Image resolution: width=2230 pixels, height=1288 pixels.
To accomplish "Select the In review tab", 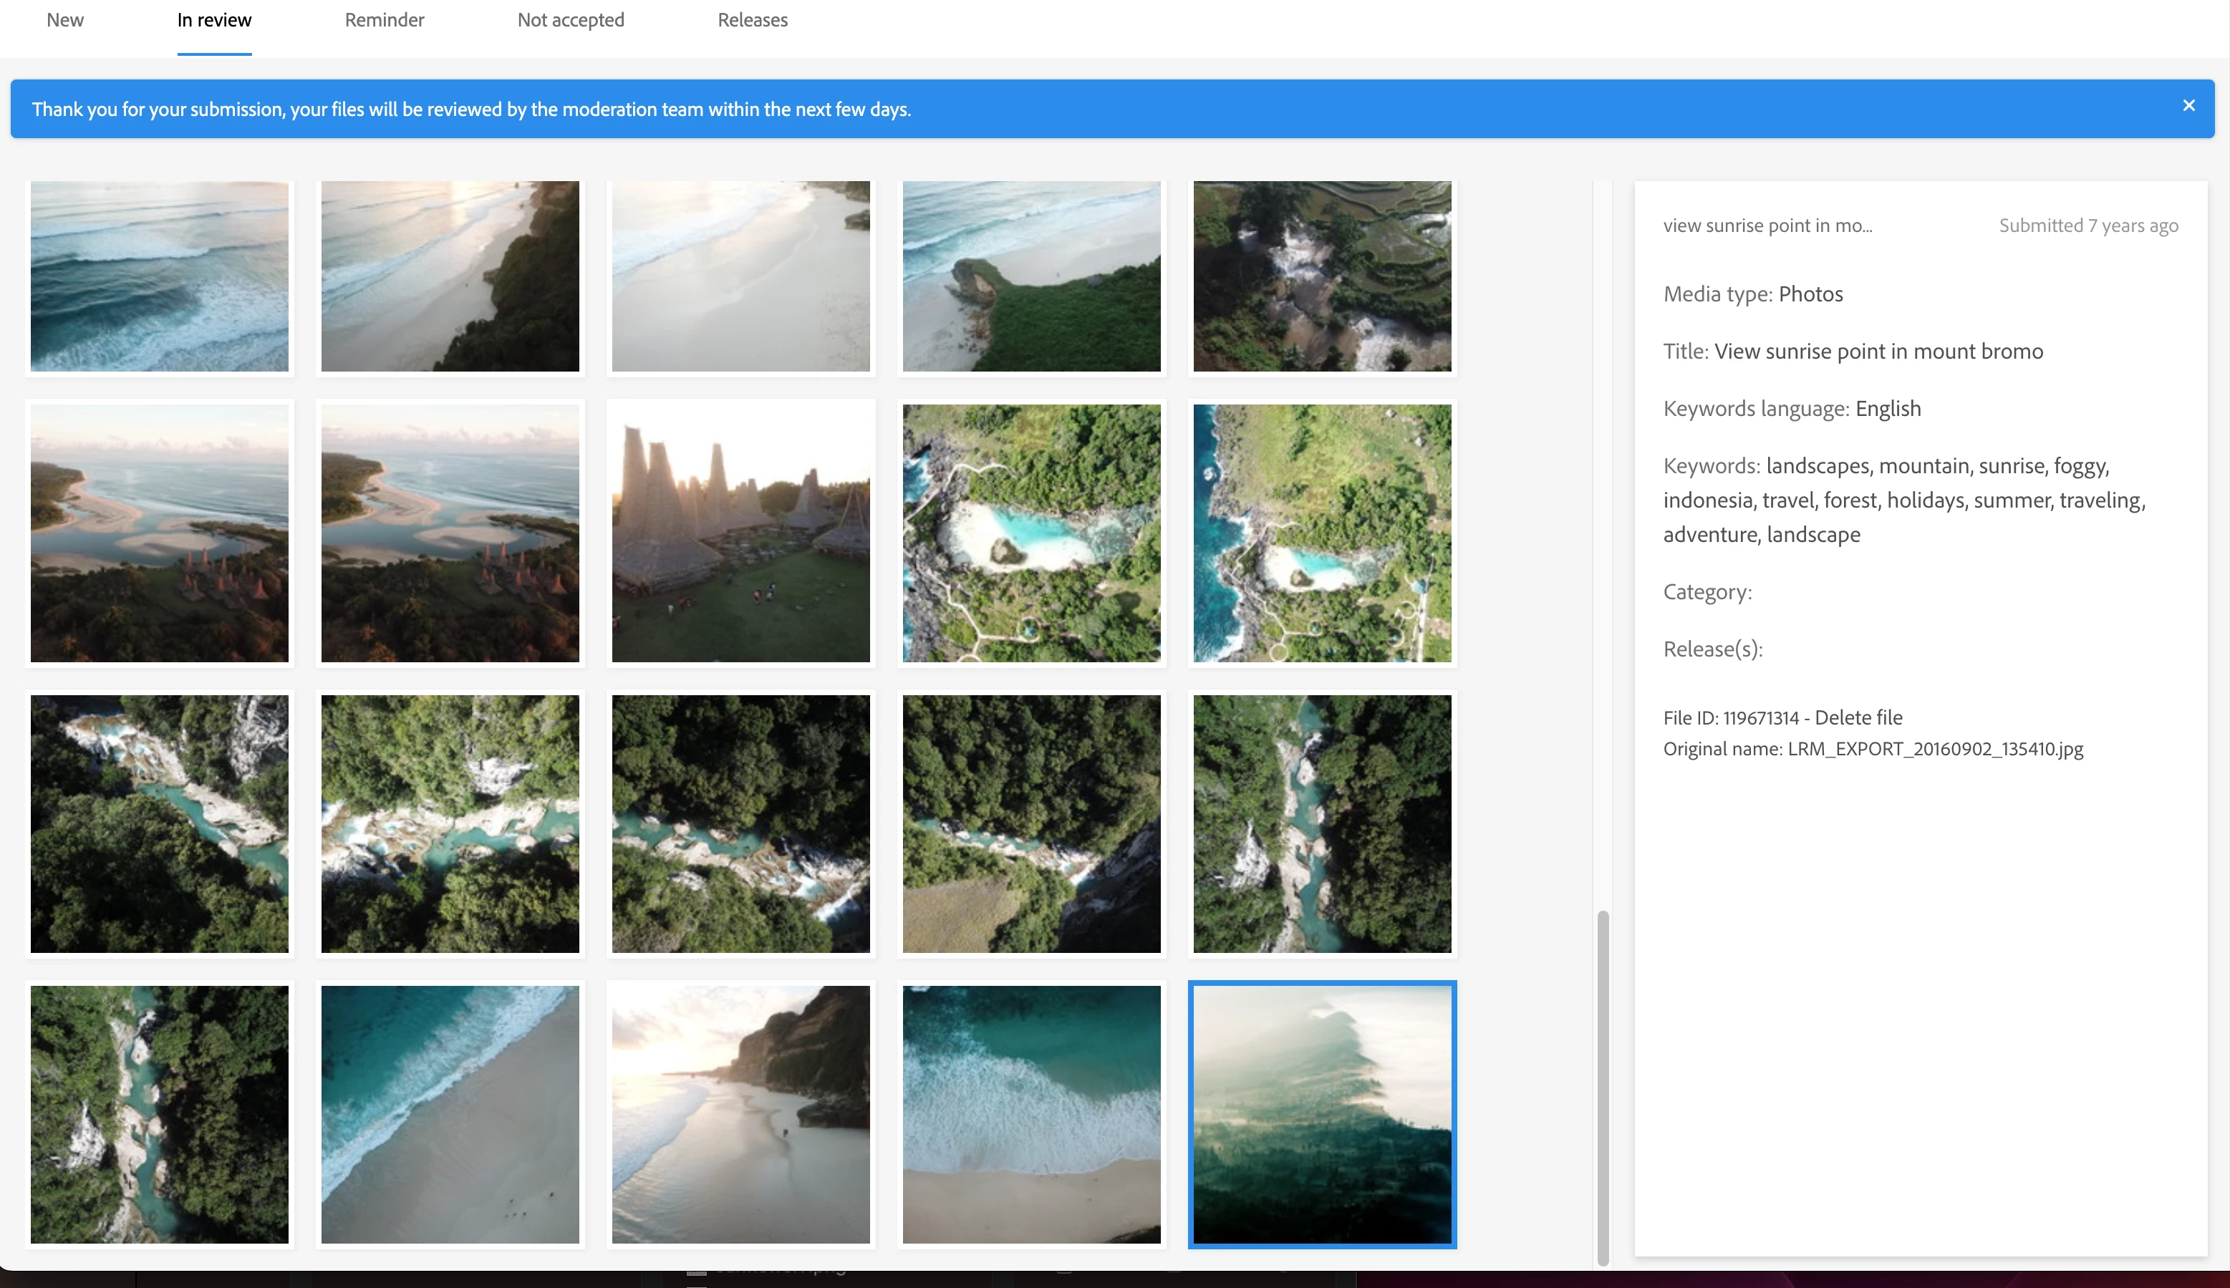I will coord(214,20).
